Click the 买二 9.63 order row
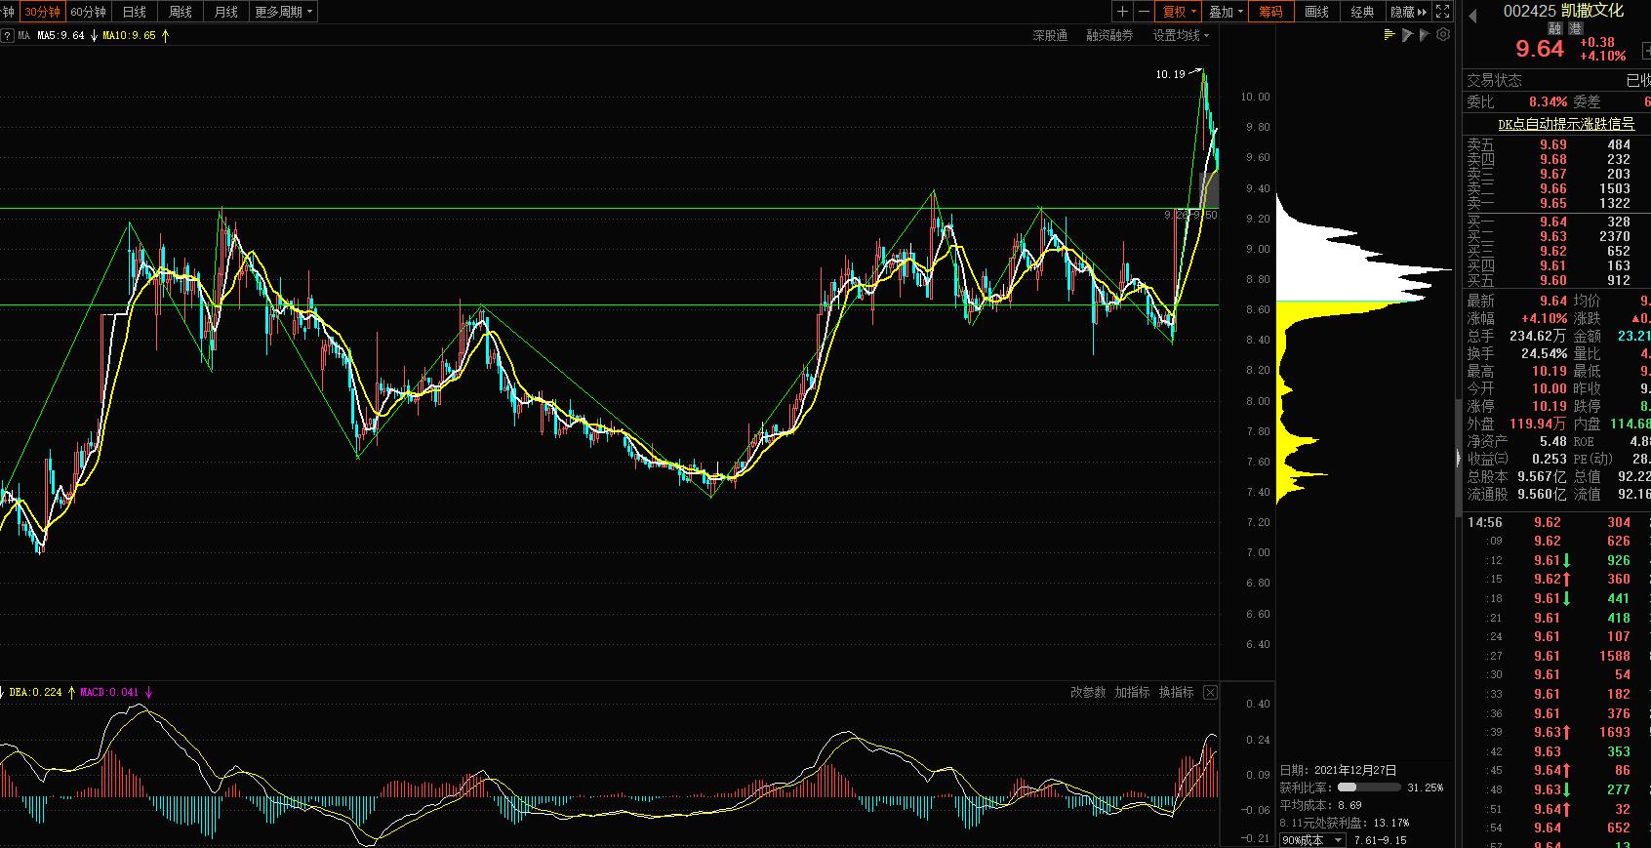 [x=1555, y=236]
